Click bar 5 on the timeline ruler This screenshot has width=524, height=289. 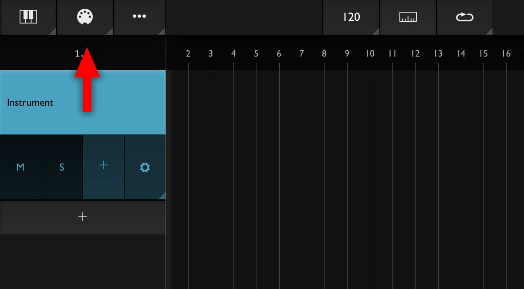[x=256, y=54]
